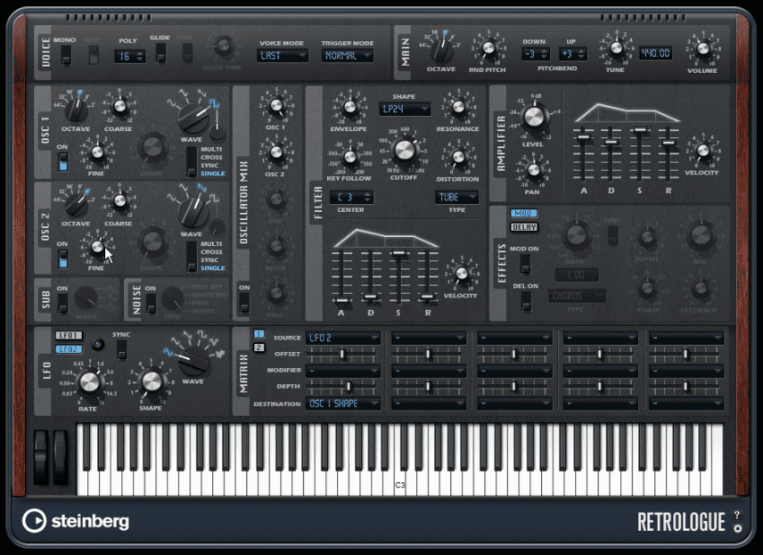The width and height of the screenshot is (763, 555).
Task: Select the Mod effects tab
Action: [x=523, y=214]
